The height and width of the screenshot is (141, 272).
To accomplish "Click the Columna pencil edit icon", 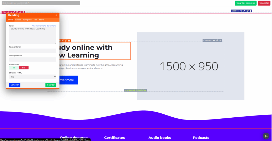I will pyautogui.click(x=217, y=40).
